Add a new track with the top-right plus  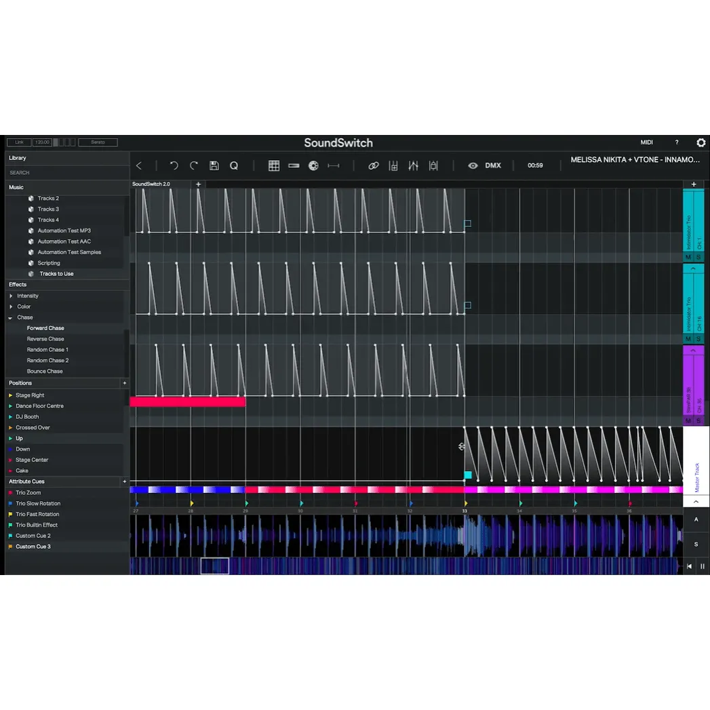[694, 184]
